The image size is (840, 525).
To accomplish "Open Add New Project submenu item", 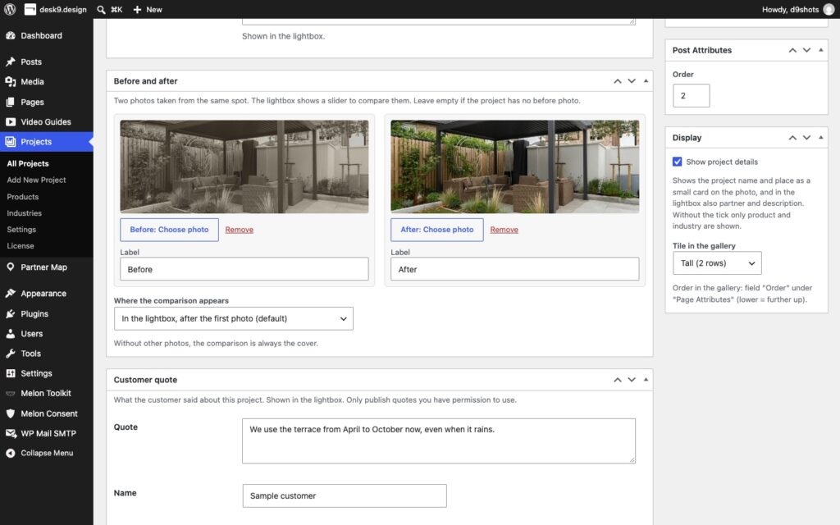I will tap(36, 180).
